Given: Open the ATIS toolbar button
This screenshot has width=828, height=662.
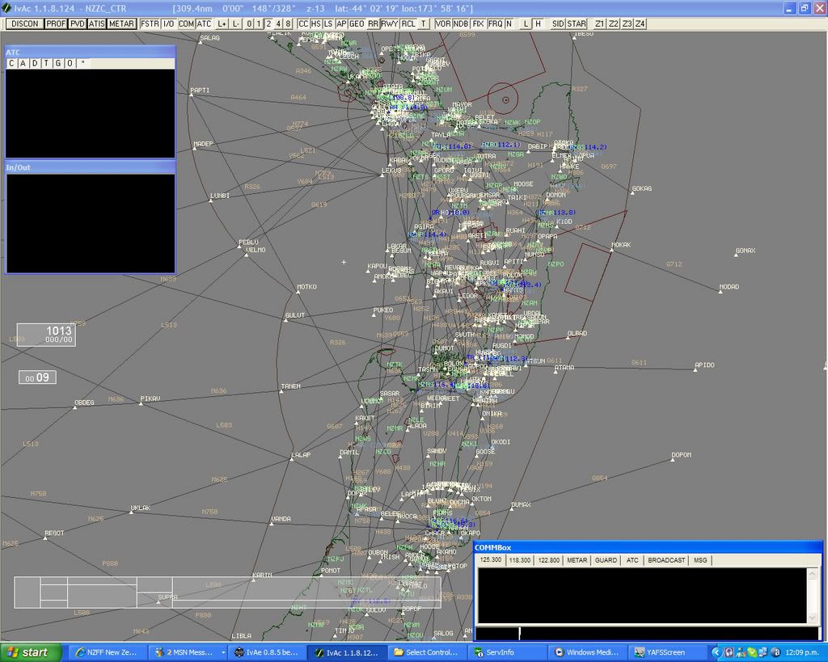Looking at the screenshot, I should tap(96, 24).
